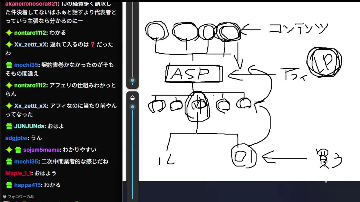Open Maple_1_1's user profile

click(x=18, y=173)
